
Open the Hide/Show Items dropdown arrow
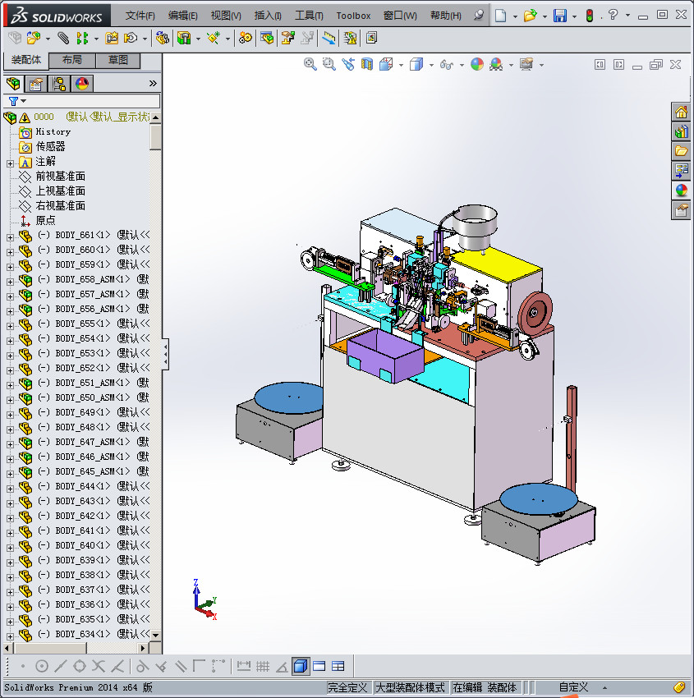[x=462, y=66]
